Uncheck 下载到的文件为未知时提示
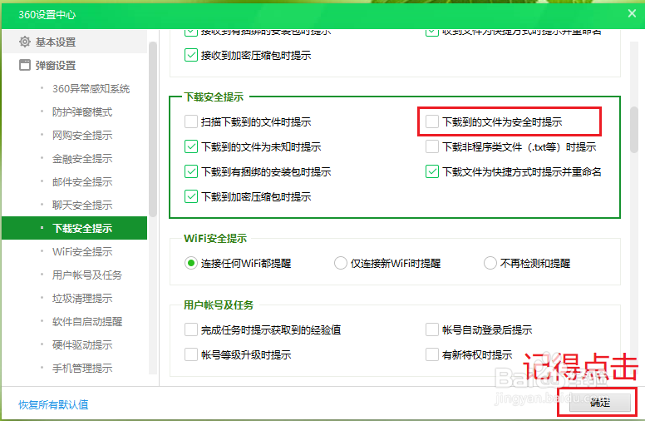The width and height of the screenshot is (645, 421). click(x=191, y=146)
